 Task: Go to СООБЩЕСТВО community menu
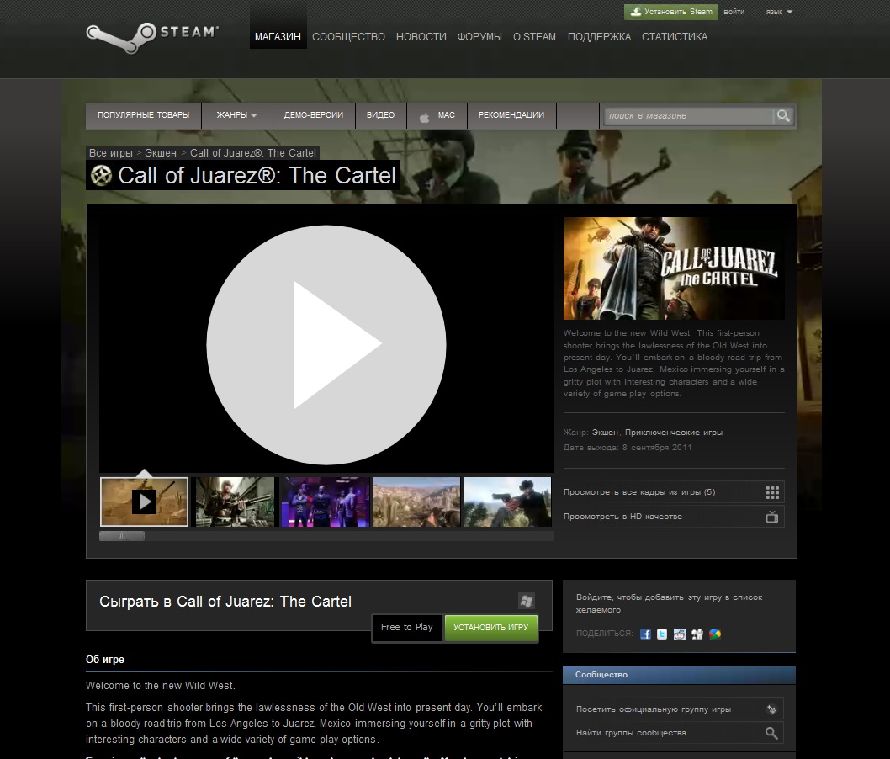point(348,37)
